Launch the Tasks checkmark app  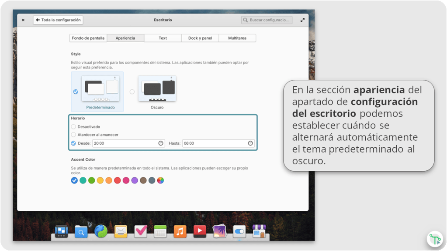point(141,231)
